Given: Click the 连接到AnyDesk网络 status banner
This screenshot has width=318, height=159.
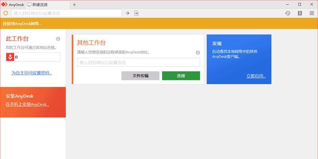Looking at the screenshot, I should 159,23.
